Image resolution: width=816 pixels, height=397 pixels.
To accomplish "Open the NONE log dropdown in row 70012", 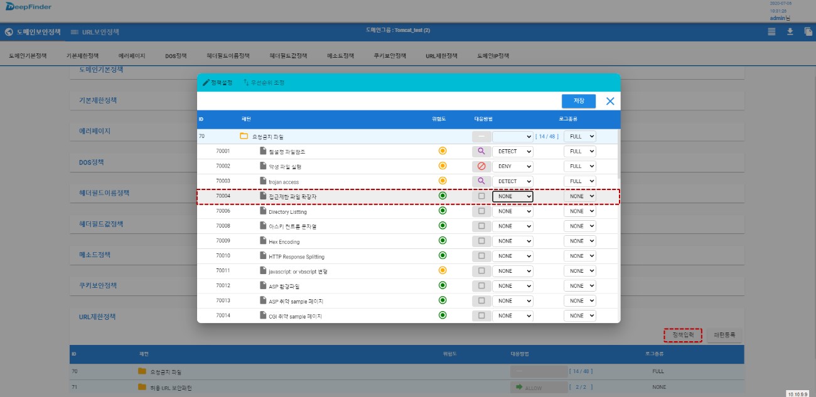I will 580,286.
